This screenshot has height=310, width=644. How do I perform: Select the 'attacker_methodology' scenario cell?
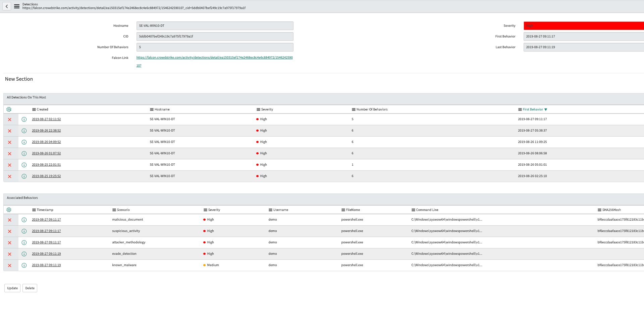(129, 242)
